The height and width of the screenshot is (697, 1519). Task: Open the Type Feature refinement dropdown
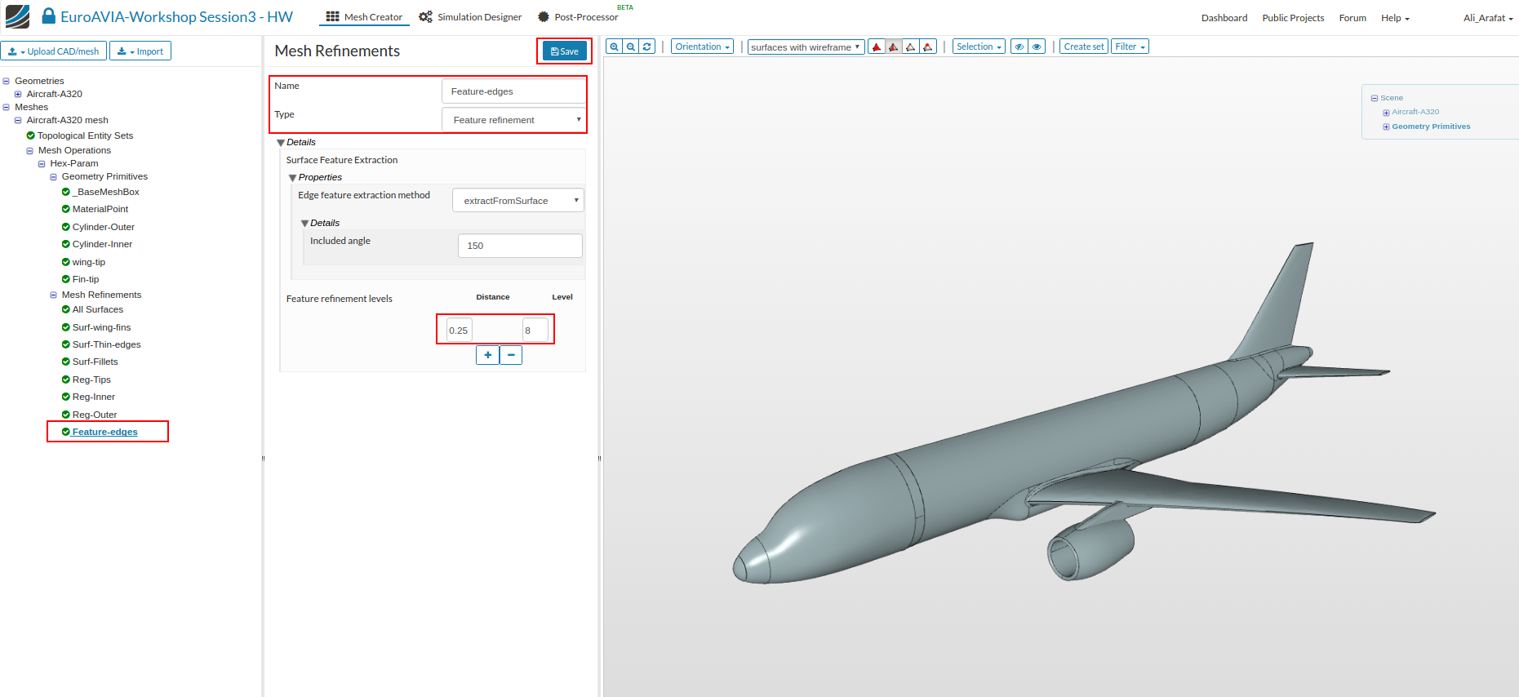coord(513,120)
